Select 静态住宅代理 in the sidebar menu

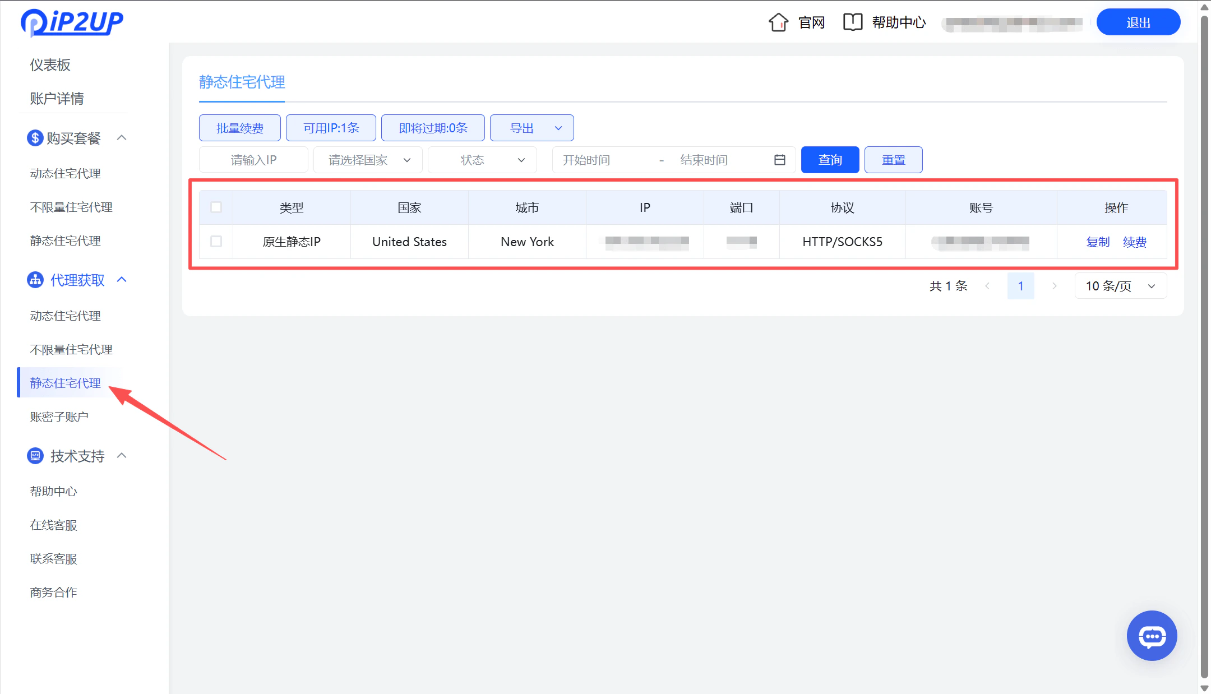[x=65, y=382]
